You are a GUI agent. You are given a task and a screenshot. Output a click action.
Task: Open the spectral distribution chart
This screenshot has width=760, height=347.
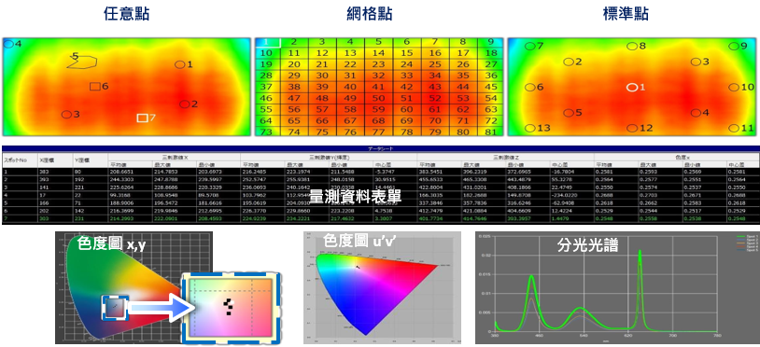tap(617, 287)
